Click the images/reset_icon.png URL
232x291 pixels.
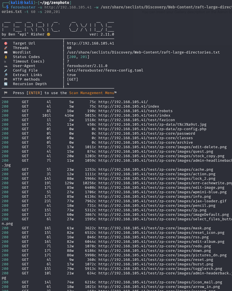click(x=161, y=232)
